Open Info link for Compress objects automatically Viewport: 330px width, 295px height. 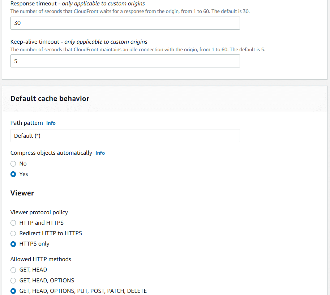point(100,153)
